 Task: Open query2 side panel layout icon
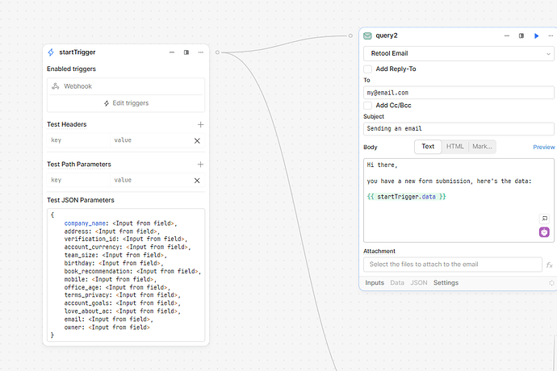click(521, 35)
